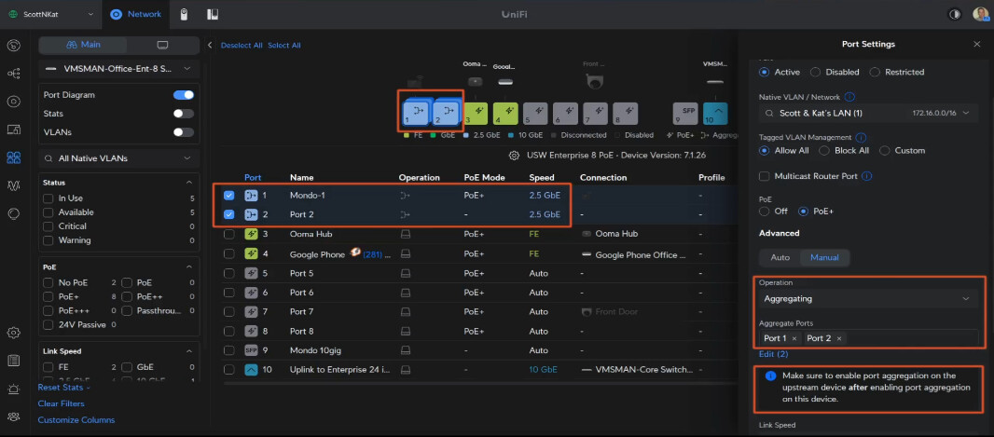Screen dimensions: 994x437
Task: Toggle the dark/light theme icon
Action: pyautogui.click(x=954, y=14)
